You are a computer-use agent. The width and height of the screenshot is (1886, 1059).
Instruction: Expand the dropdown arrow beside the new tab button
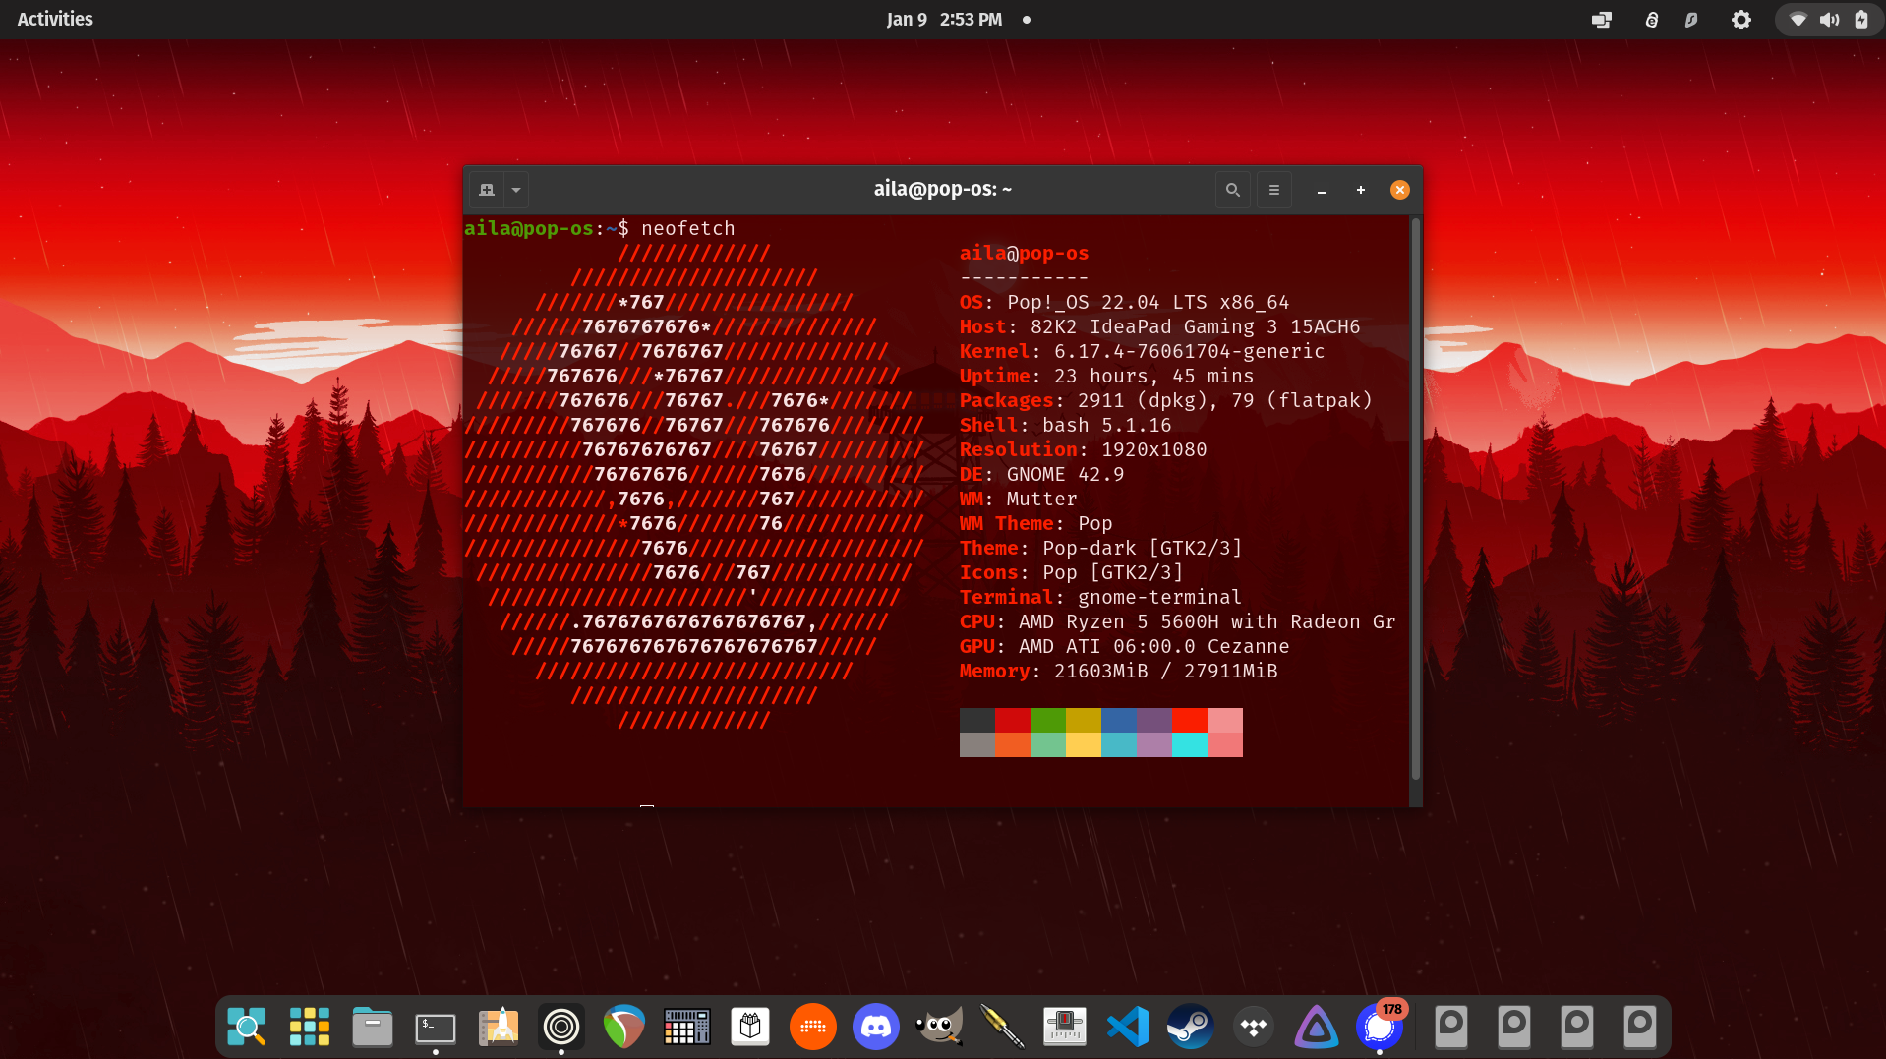tap(516, 190)
